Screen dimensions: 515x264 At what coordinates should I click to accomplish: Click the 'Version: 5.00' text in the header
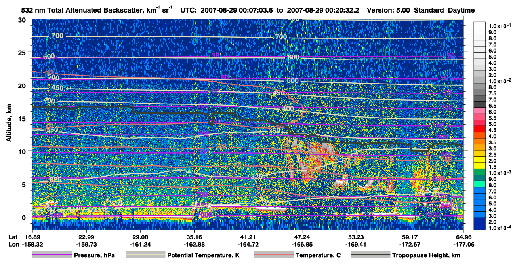[x=389, y=11]
